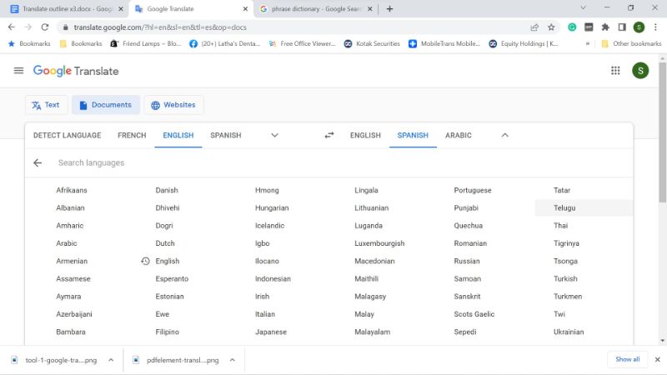Open the Kotak Securities bookmark

point(372,43)
